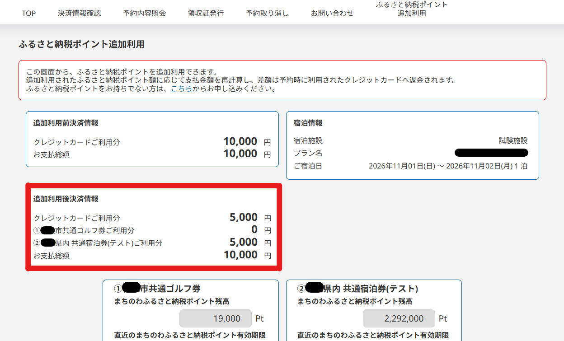Click the 宿泊施設 label
The width and height of the screenshot is (564, 341).
pos(308,140)
